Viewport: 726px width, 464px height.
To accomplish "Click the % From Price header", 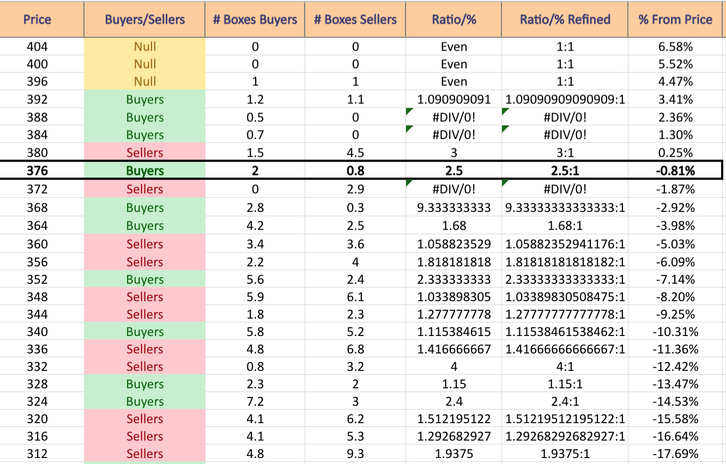I will coord(676,20).
